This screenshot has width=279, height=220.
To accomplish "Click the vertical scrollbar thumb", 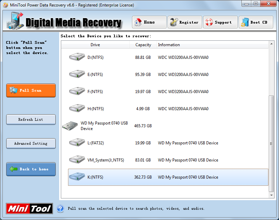I will point(271,144).
